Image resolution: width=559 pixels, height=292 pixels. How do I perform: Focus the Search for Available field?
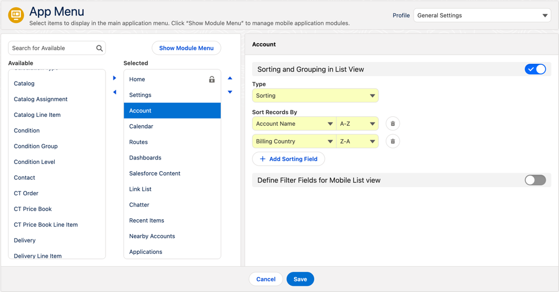52,48
